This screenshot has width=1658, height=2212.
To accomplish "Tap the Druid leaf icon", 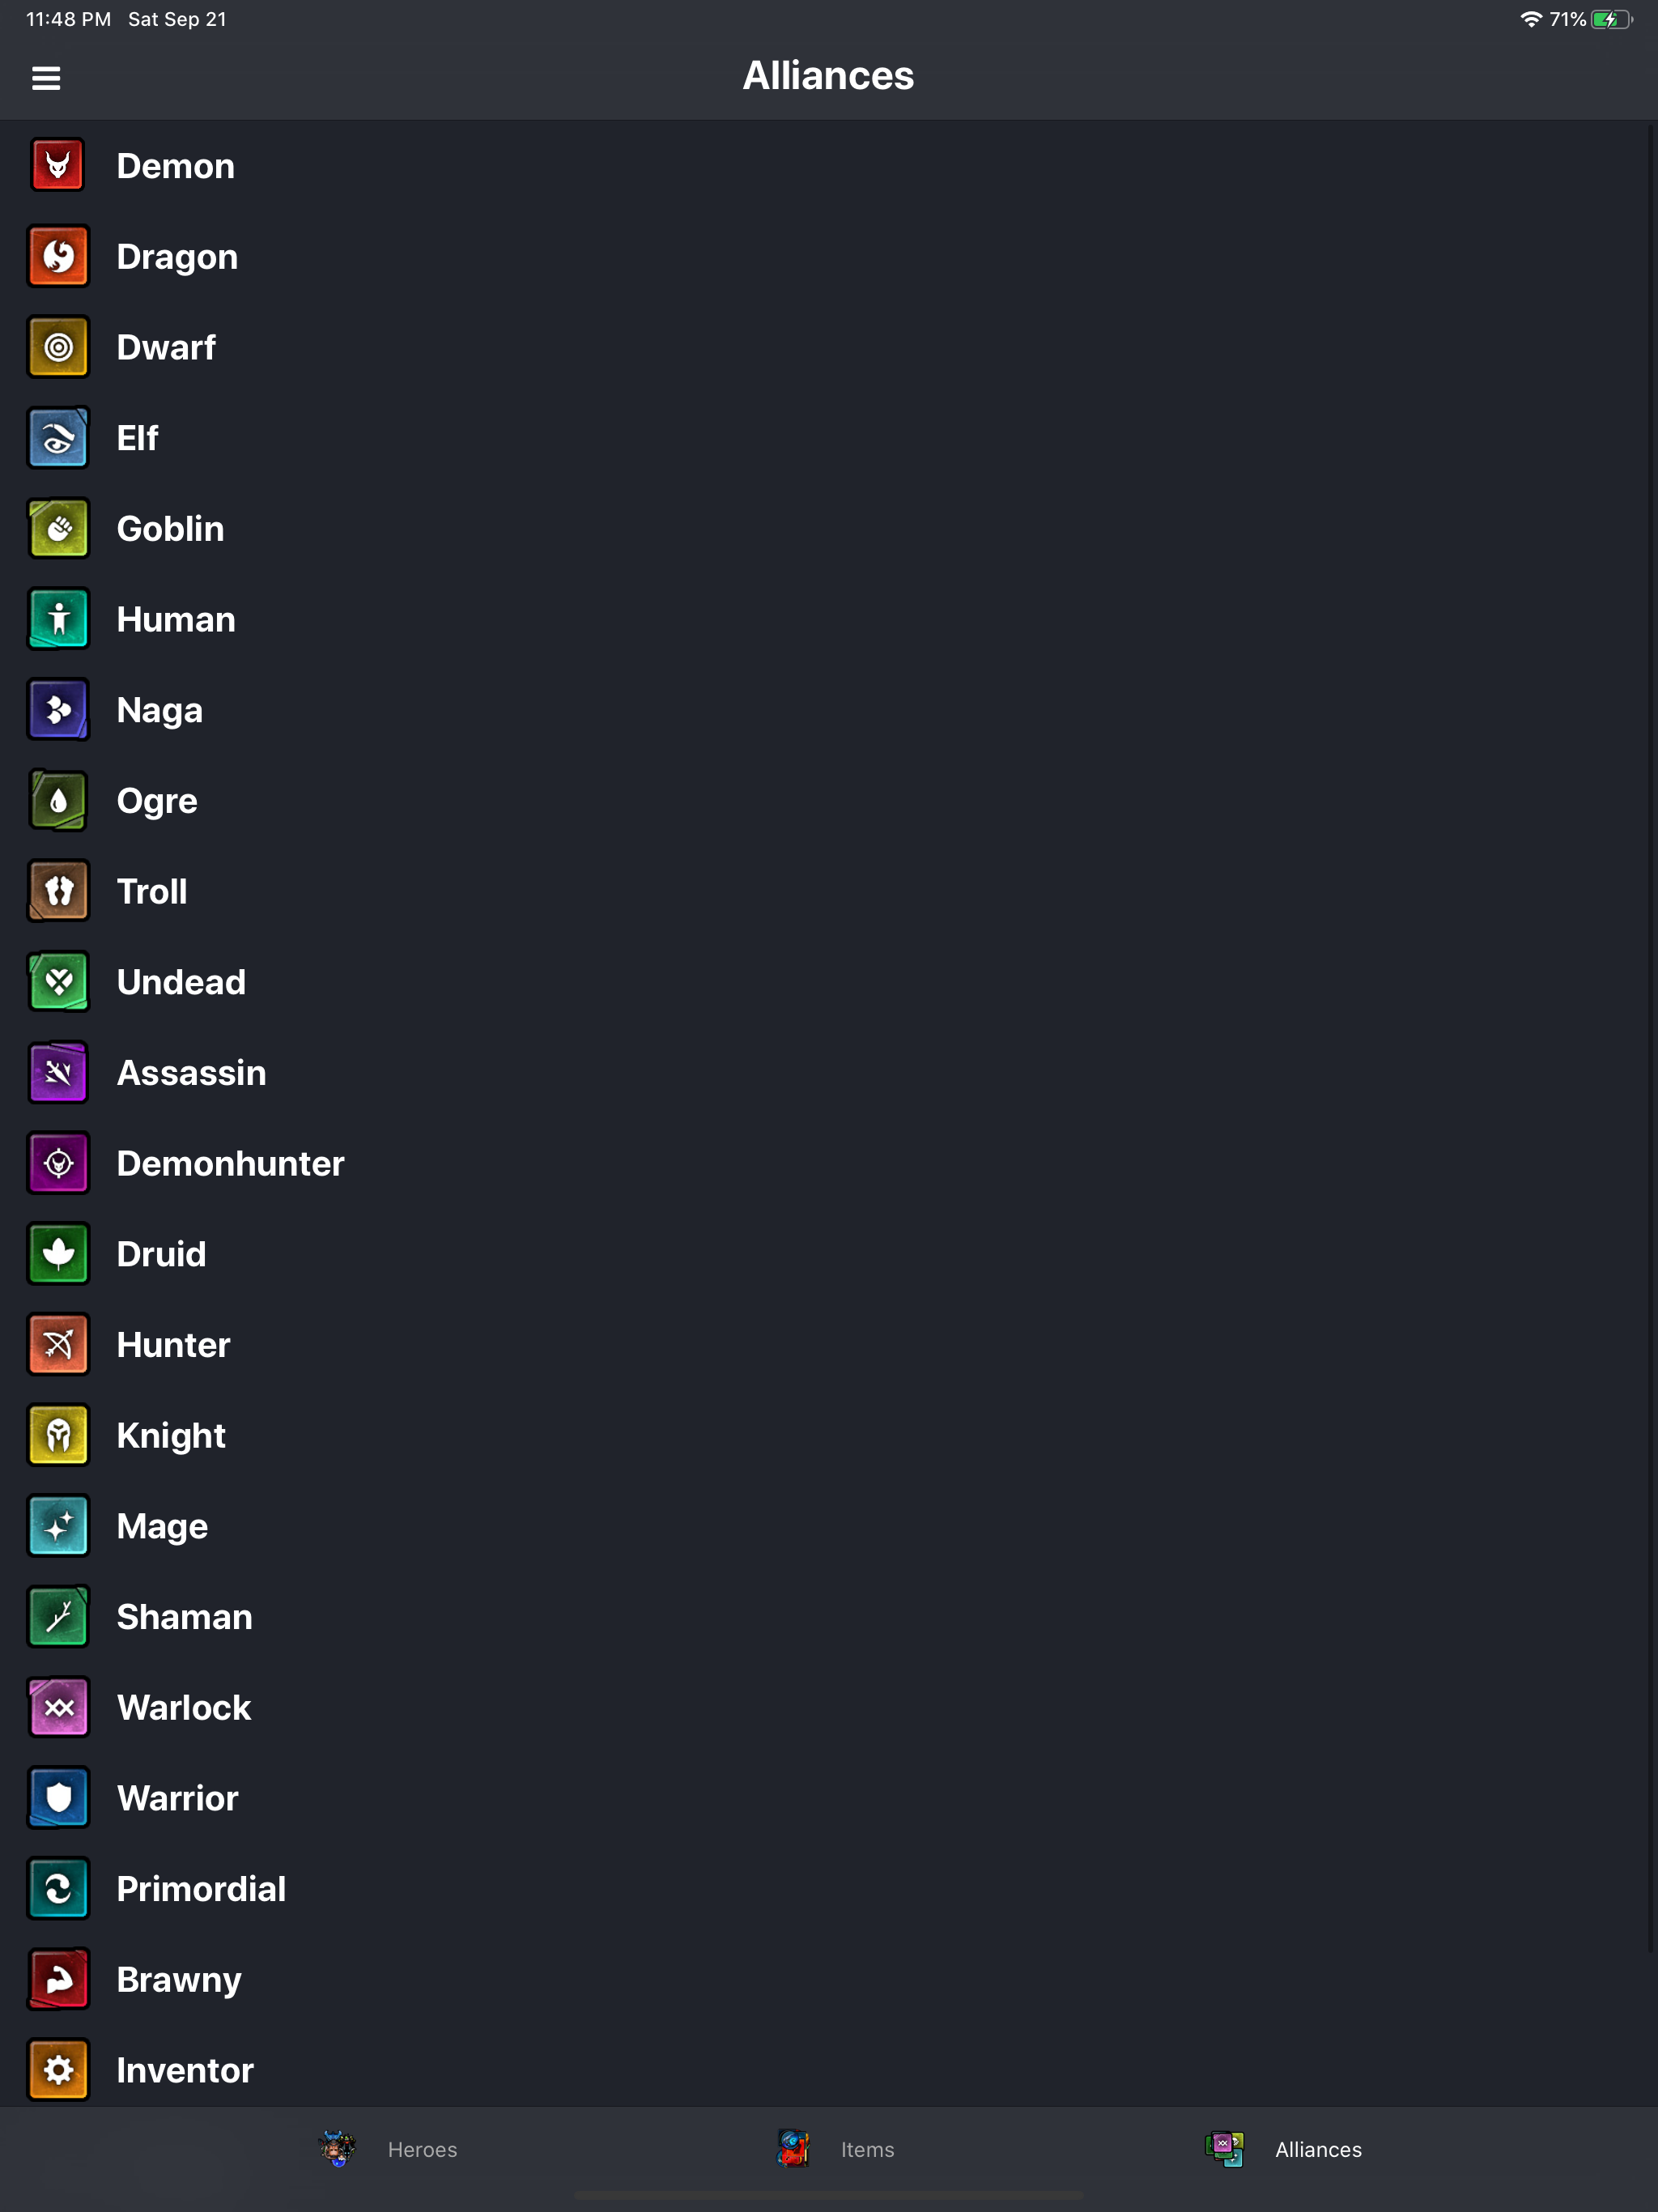I will point(58,1253).
